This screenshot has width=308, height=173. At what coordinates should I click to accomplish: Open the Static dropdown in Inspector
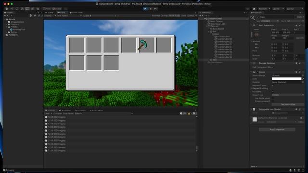pos(300,17)
